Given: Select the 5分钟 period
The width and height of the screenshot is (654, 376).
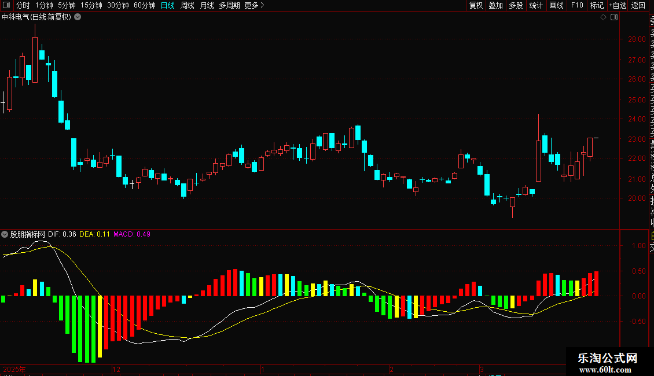Looking at the screenshot, I should 67,5.
